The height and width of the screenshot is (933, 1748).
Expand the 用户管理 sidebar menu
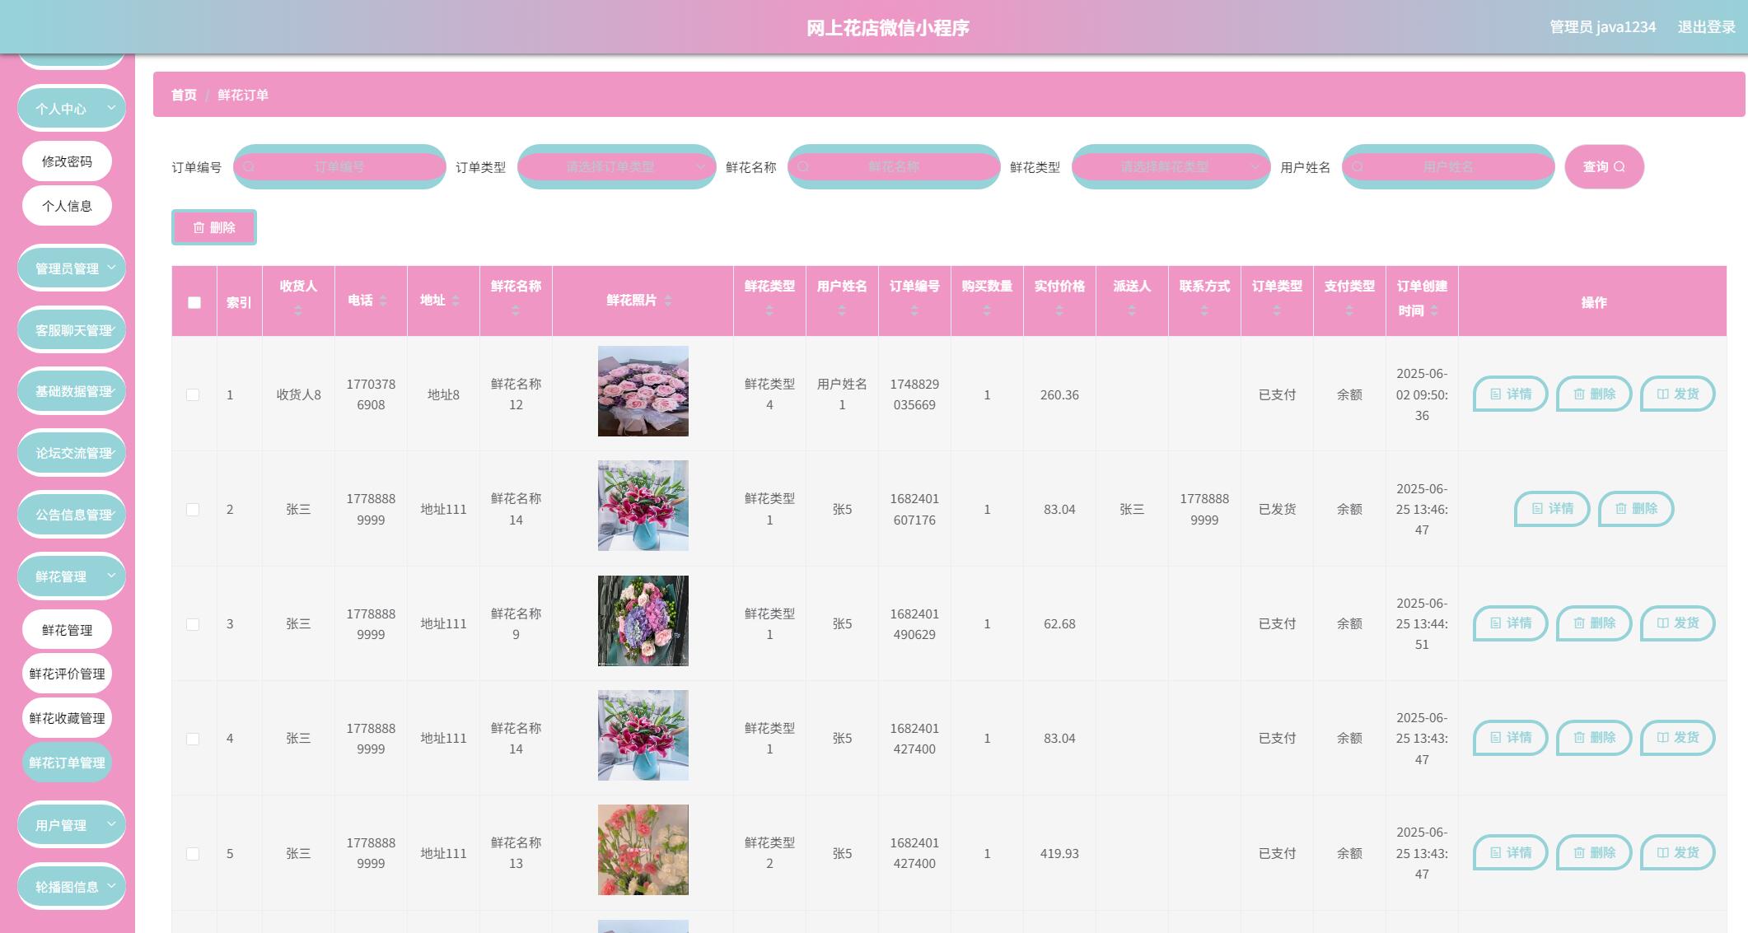[72, 824]
